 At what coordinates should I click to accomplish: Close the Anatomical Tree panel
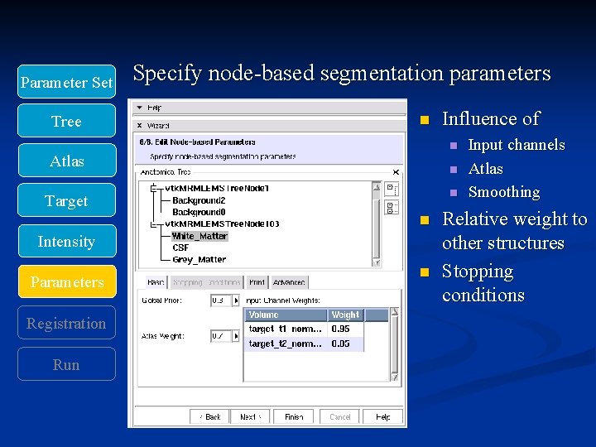pyautogui.click(x=396, y=172)
